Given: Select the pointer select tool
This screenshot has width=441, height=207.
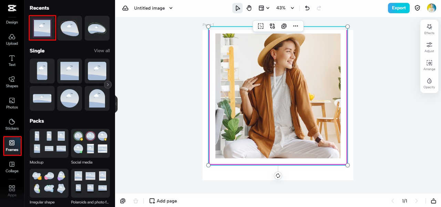Looking at the screenshot, I should 237,8.
